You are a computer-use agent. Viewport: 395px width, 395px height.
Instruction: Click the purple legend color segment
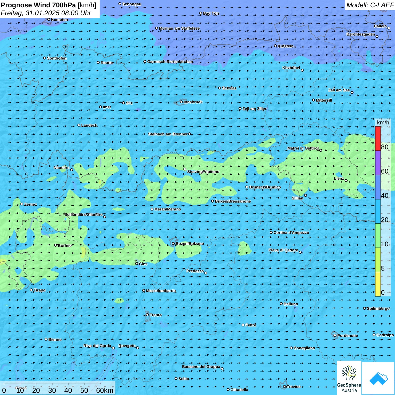pyautogui.click(x=378, y=163)
